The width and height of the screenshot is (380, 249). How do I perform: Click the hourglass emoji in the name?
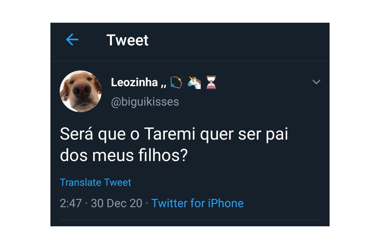click(x=211, y=83)
